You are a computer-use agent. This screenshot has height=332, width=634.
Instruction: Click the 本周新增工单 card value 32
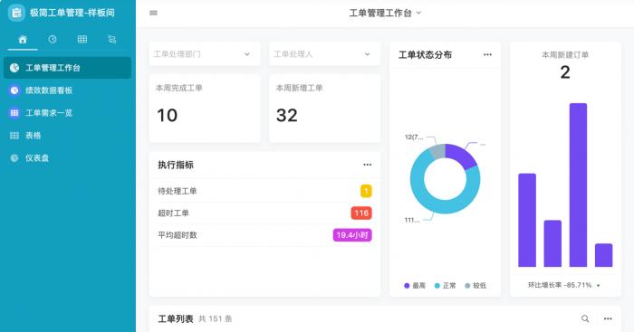point(287,116)
